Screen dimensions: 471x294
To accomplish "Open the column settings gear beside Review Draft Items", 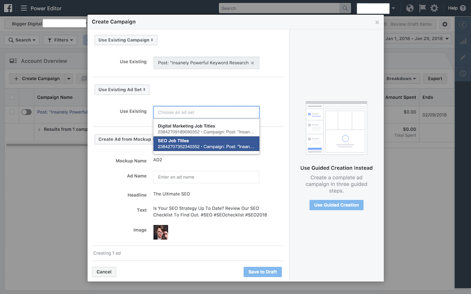I will [x=445, y=24].
